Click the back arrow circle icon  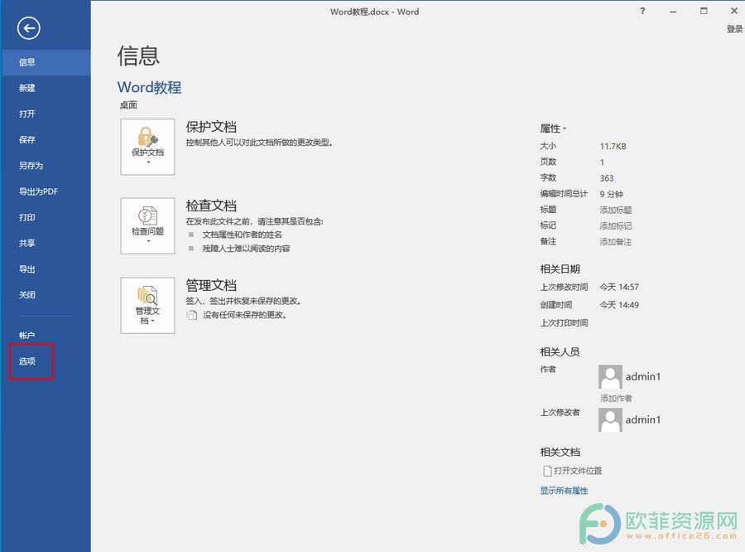(28, 28)
